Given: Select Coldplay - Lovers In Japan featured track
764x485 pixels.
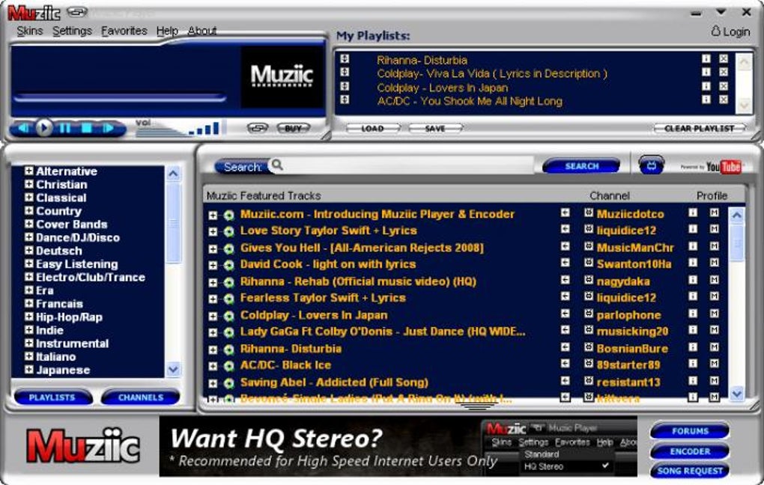Looking at the screenshot, I should pos(314,315).
